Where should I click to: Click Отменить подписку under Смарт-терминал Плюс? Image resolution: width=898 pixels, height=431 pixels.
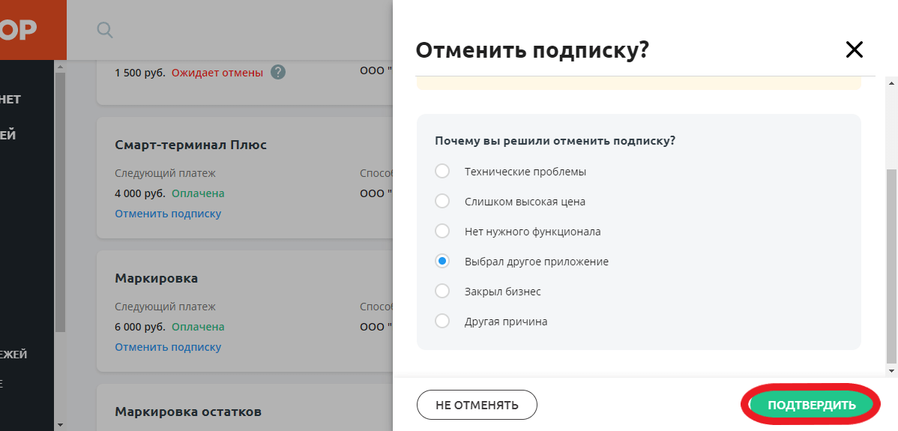[x=168, y=214]
